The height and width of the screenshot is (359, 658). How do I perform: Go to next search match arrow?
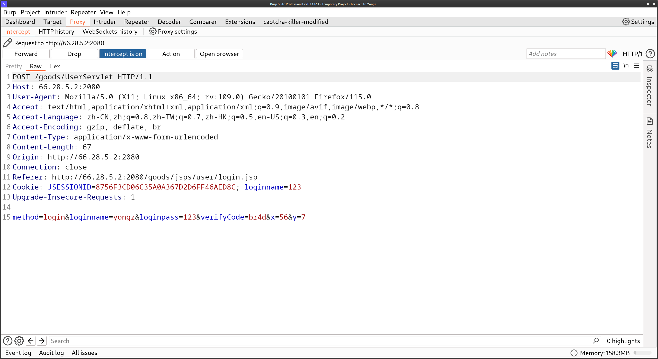tap(42, 341)
